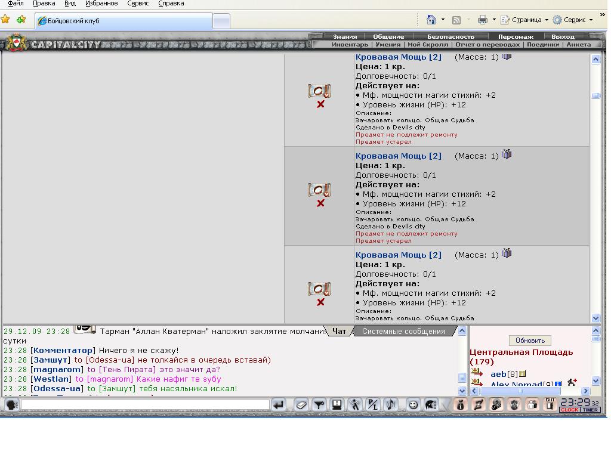Click the demon face icon in bottom bar

[514, 405]
